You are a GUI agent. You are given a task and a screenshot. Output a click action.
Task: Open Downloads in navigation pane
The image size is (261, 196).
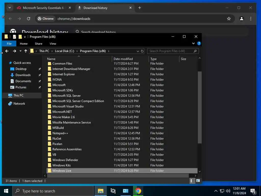(x=23, y=75)
